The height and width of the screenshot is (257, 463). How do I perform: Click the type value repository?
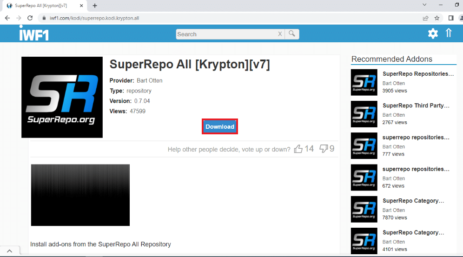[139, 91]
